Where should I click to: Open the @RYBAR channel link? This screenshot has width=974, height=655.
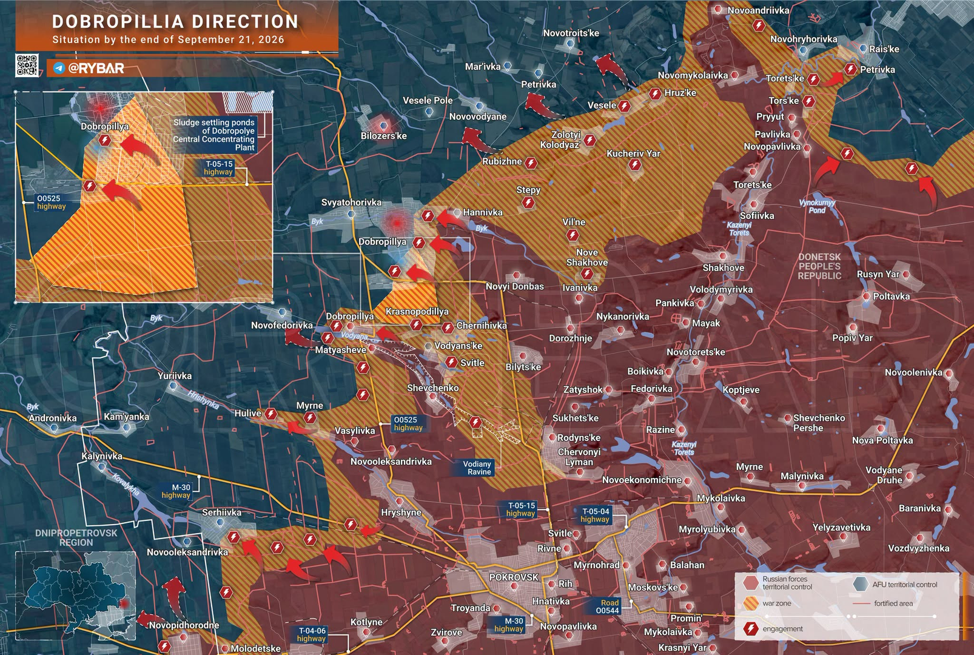[96, 69]
